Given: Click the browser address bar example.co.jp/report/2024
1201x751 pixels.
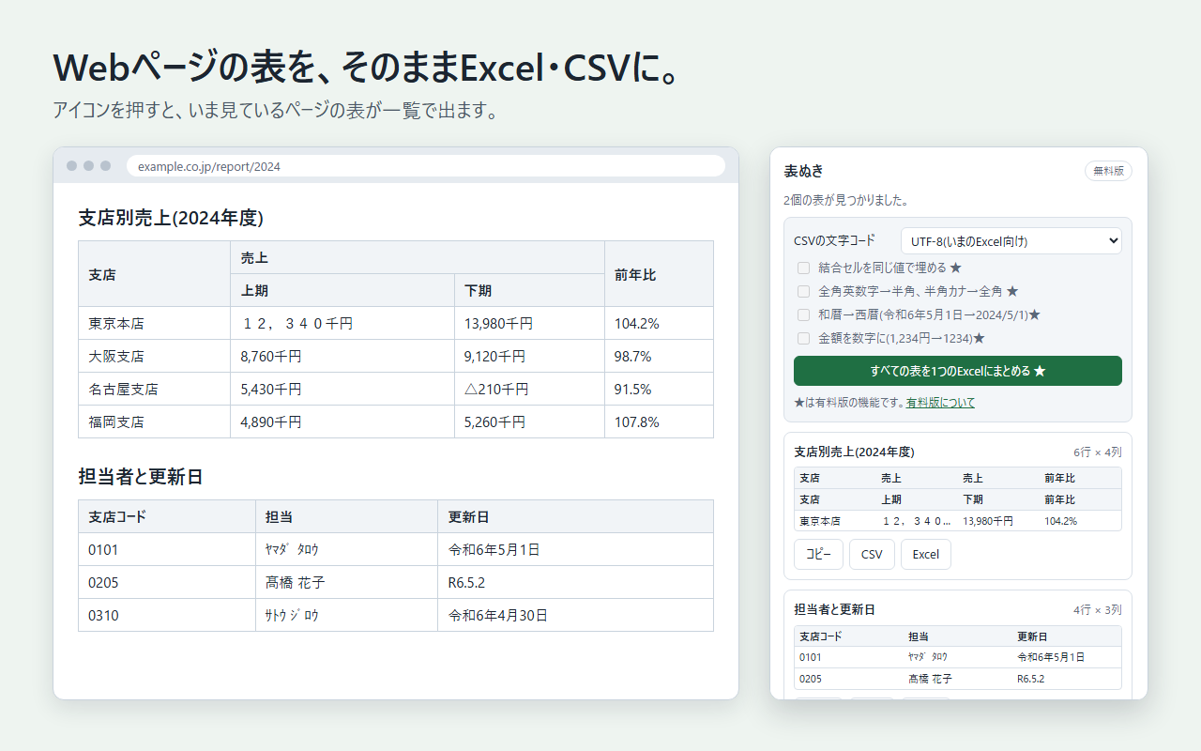Looking at the screenshot, I should (x=426, y=166).
